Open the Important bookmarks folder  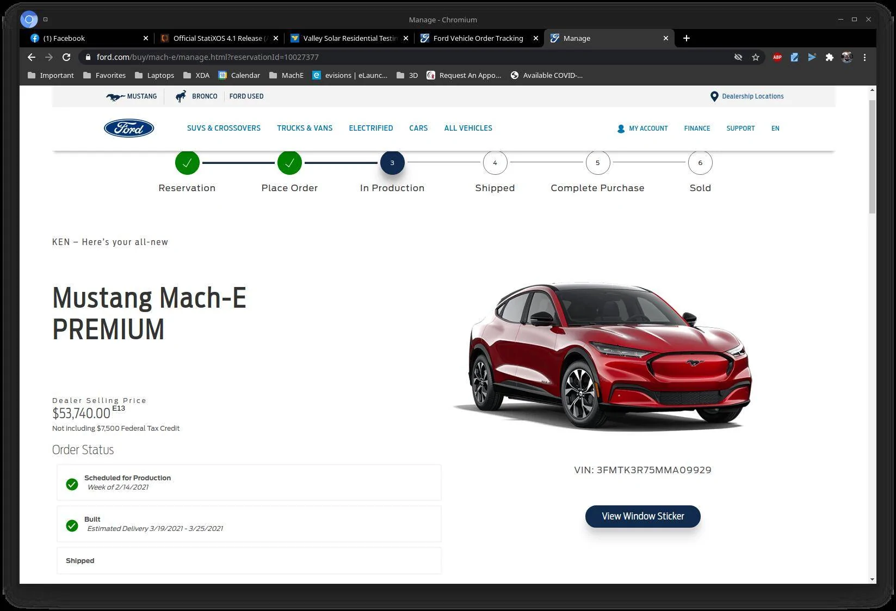click(51, 75)
